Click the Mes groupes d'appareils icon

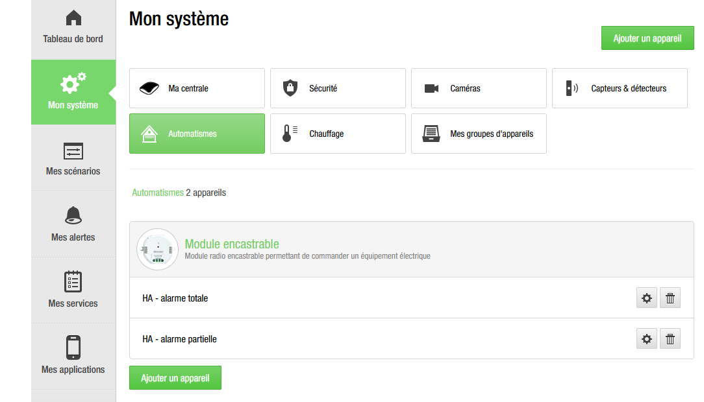(431, 134)
